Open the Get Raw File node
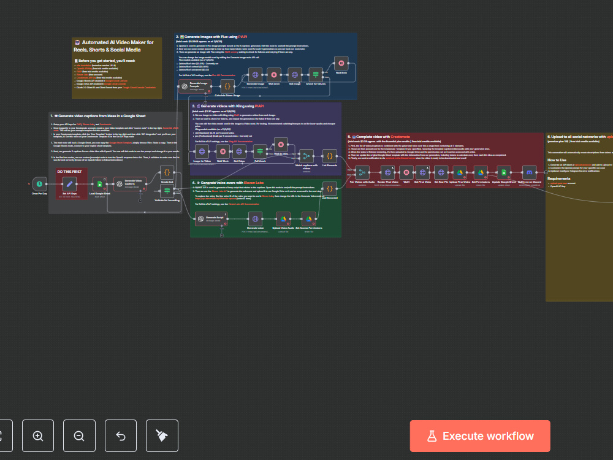This screenshot has width=613, height=460. [441, 172]
